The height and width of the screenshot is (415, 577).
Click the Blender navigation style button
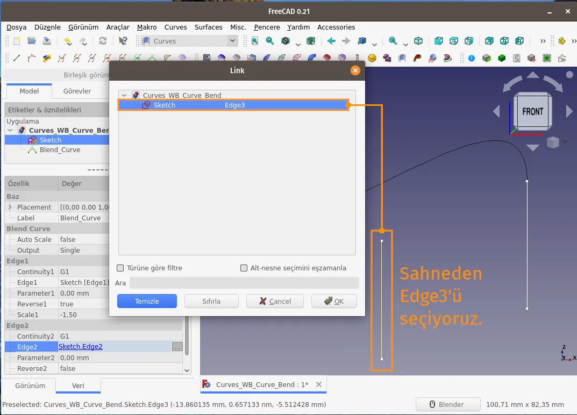pyautogui.click(x=448, y=404)
